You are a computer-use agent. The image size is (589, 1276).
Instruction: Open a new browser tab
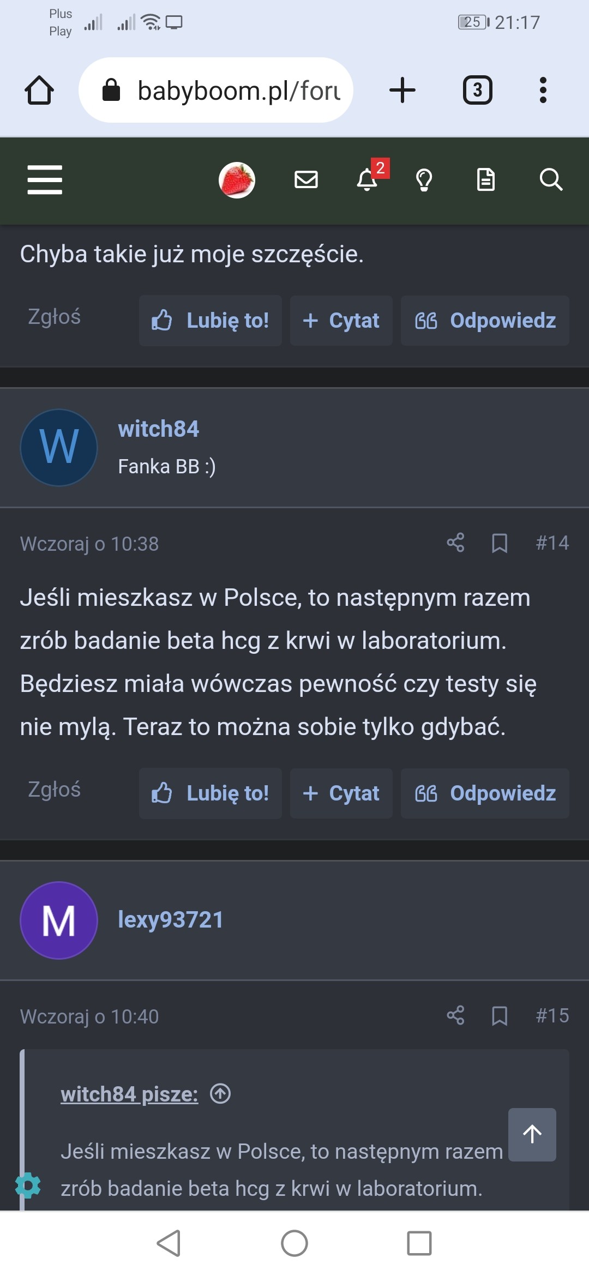[x=402, y=90]
